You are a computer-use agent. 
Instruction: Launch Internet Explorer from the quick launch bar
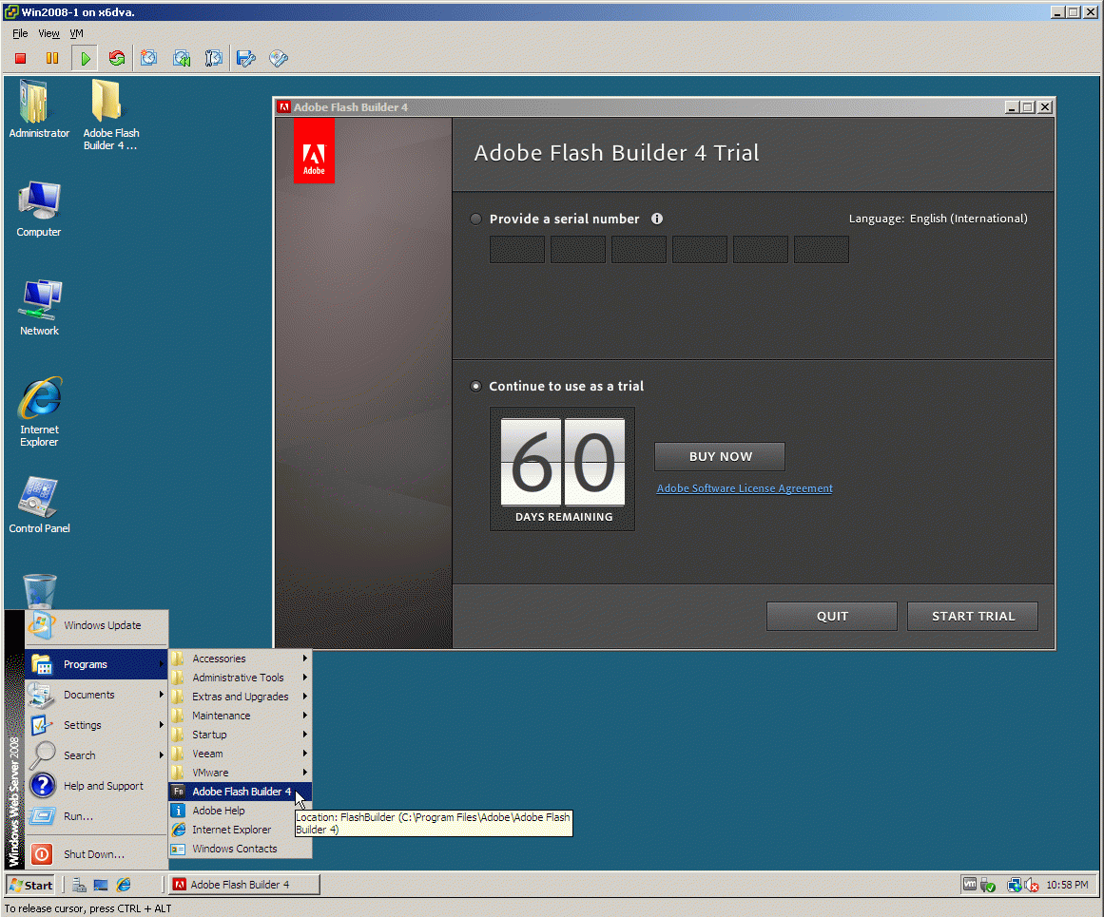(124, 885)
